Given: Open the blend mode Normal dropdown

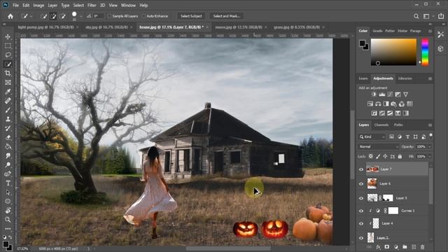Looking at the screenshot, I should [379, 146].
